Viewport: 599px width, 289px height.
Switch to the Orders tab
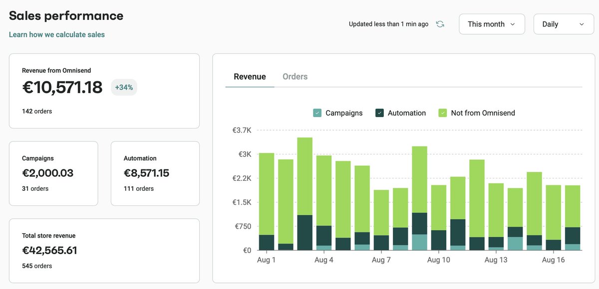pyautogui.click(x=295, y=77)
